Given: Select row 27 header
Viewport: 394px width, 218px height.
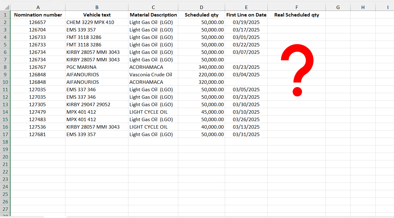Looking at the screenshot, I should (x=5, y=209).
